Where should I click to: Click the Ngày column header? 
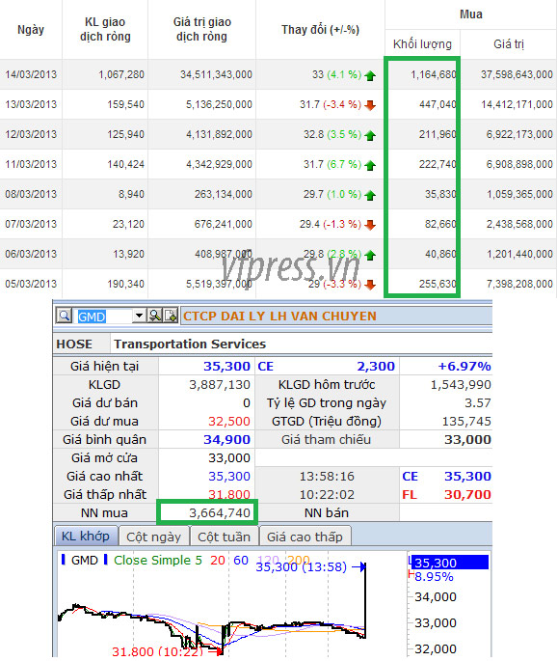point(31,30)
